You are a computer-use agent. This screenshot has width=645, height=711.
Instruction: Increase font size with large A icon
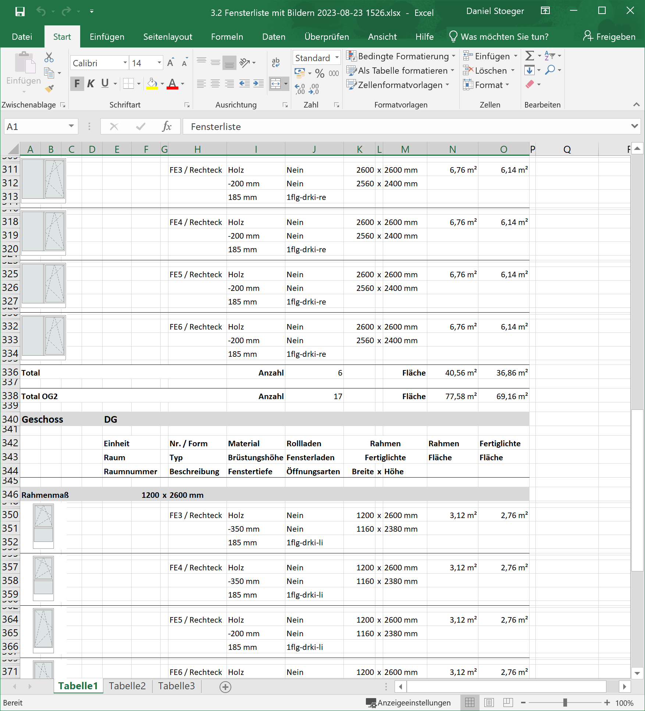(170, 63)
